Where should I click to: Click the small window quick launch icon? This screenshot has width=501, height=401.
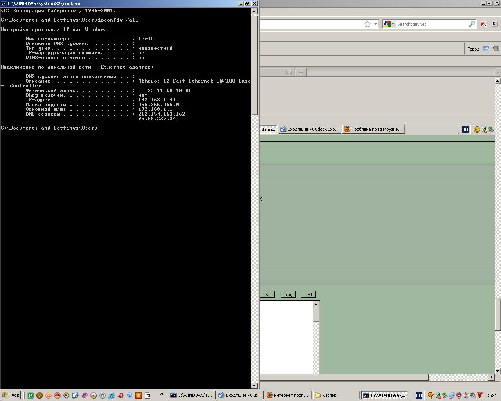(148, 396)
